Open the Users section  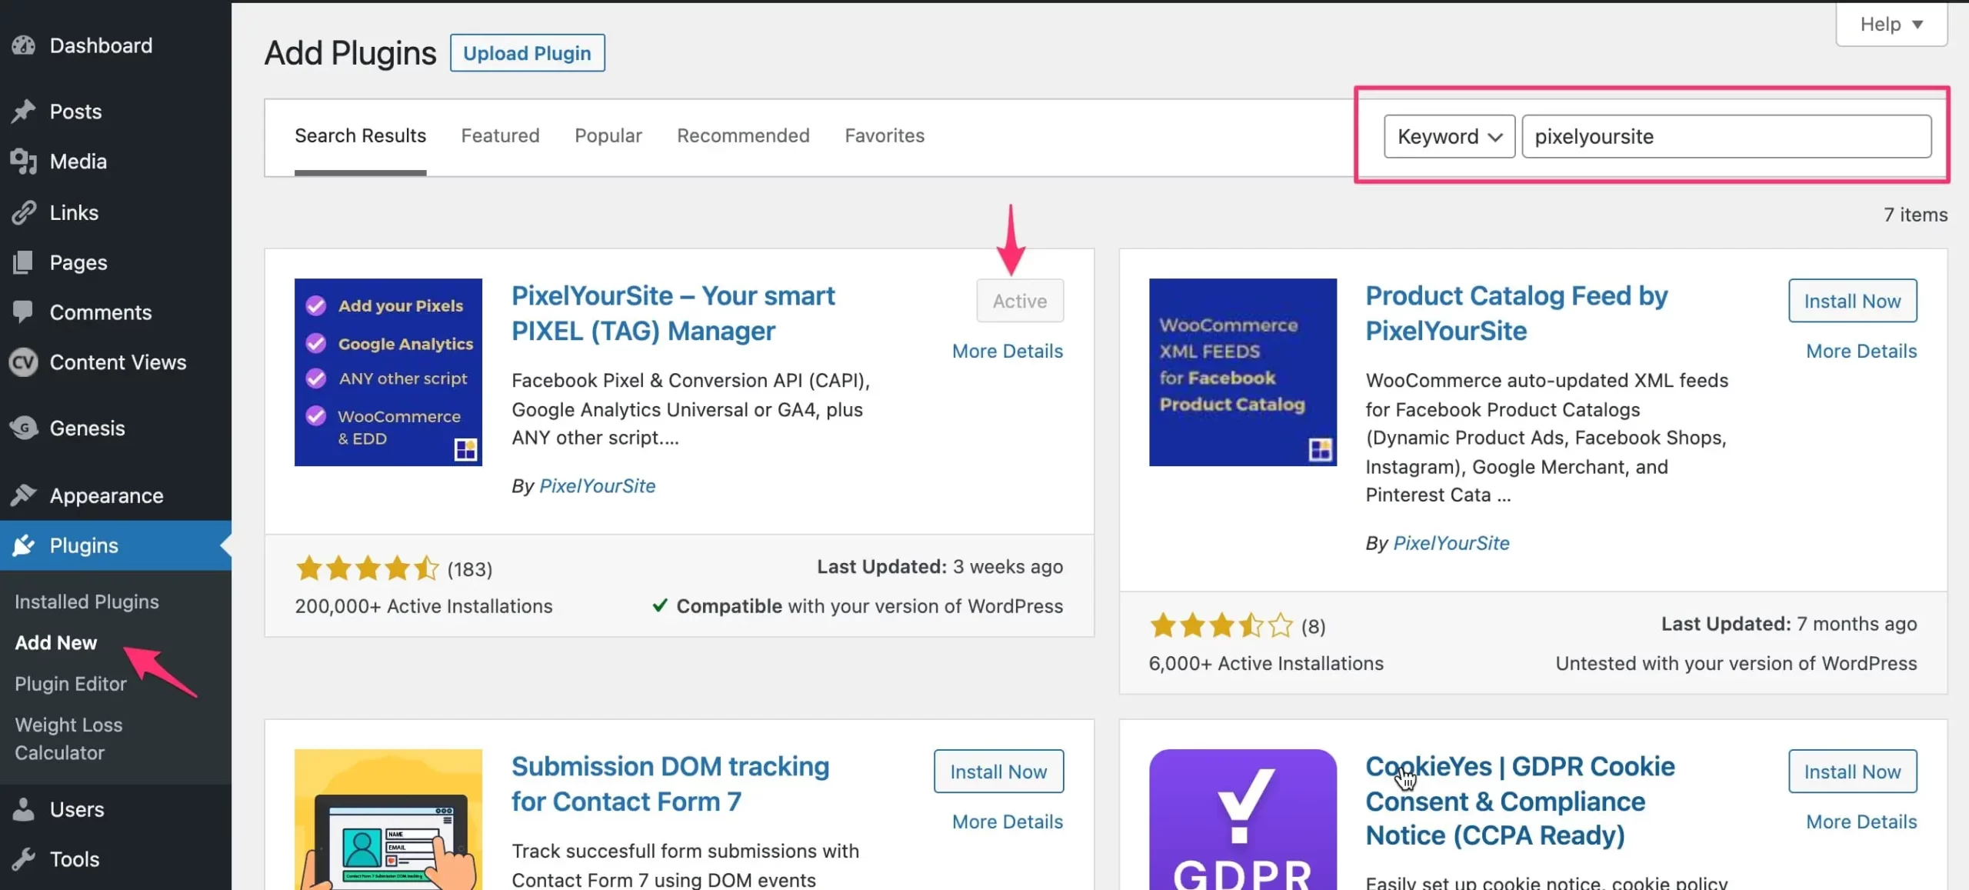point(77,809)
